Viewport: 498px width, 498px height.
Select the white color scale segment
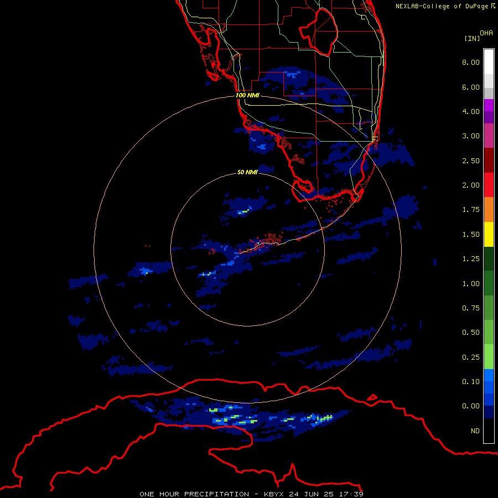pyautogui.click(x=489, y=62)
